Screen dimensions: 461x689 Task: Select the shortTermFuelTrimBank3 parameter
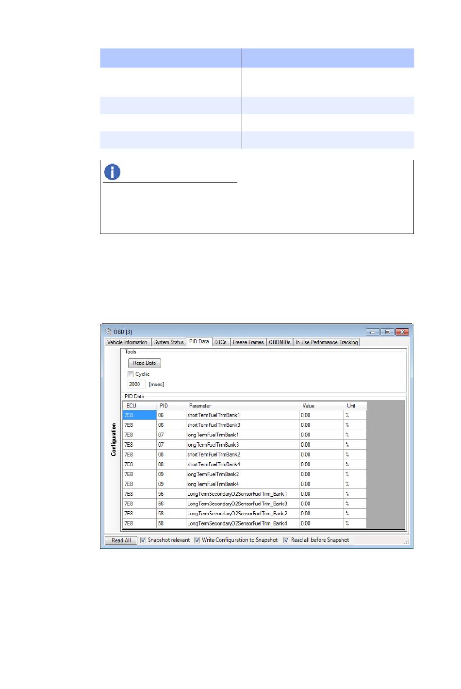[x=243, y=425]
